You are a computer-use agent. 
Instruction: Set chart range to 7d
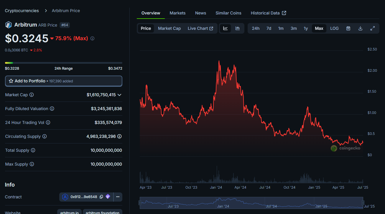(269, 28)
